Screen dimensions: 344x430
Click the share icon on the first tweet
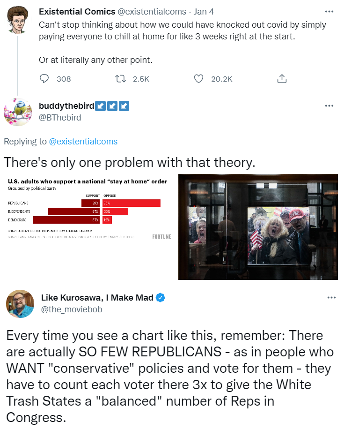tap(282, 79)
